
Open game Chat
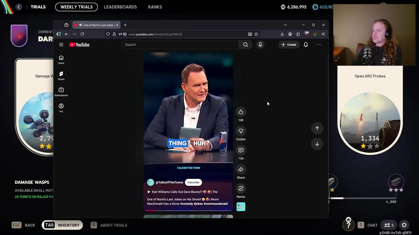367,225
